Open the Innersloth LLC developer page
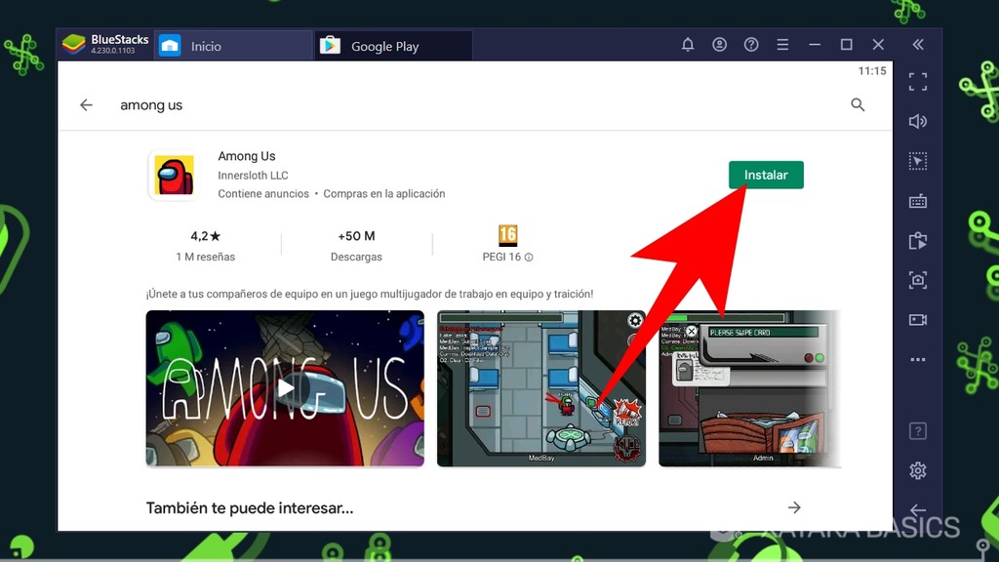 tap(256, 177)
